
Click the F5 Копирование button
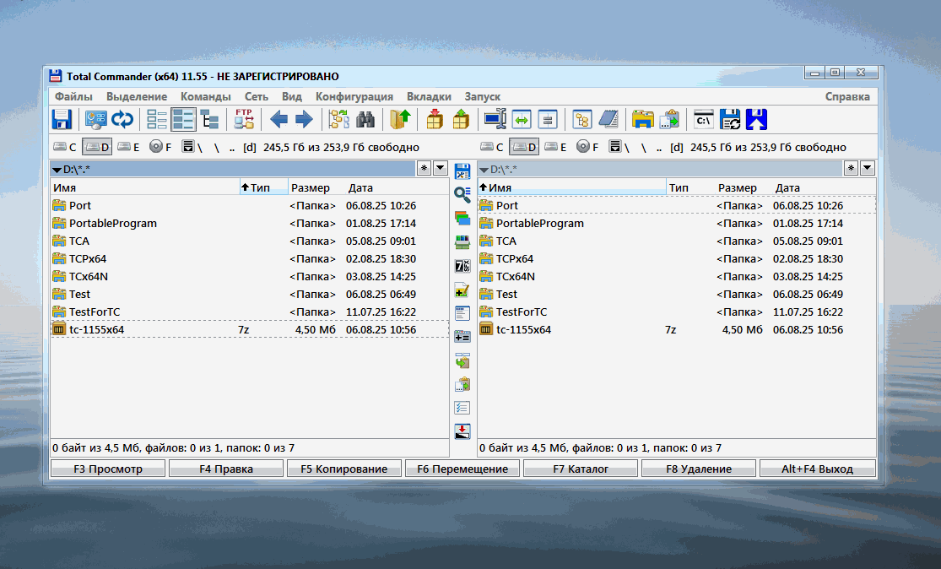pyautogui.click(x=343, y=469)
